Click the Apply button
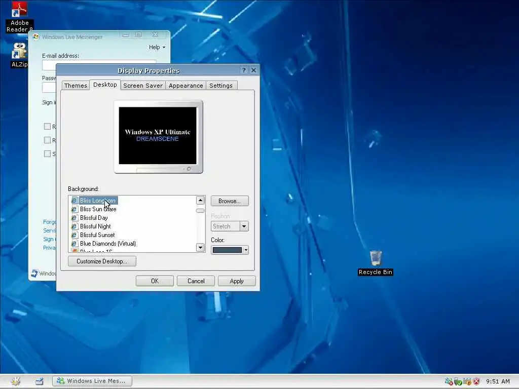The width and height of the screenshot is (519, 389). pos(237,281)
